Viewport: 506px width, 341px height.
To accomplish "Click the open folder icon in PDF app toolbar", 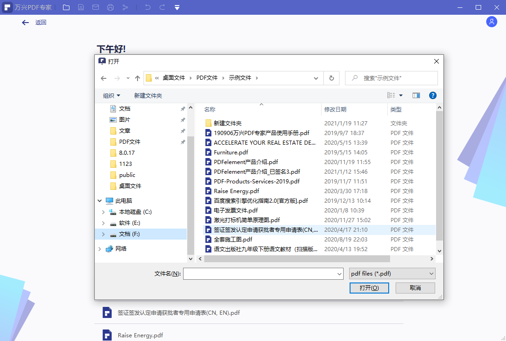I will [66, 7].
